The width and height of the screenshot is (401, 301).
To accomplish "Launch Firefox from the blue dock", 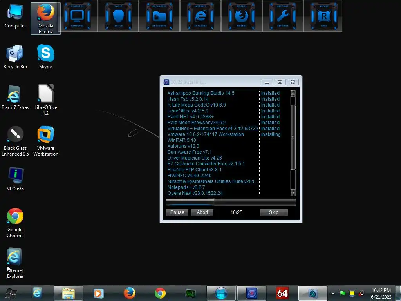I will coord(241,16).
